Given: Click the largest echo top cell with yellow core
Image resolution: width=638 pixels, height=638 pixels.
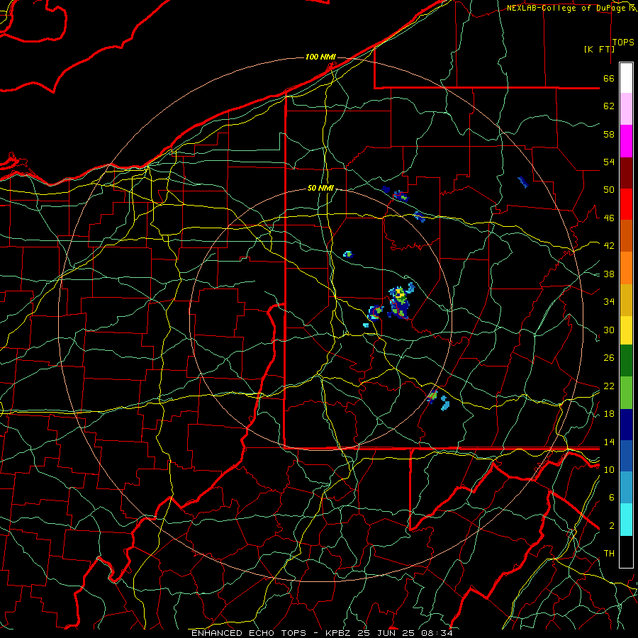Looking at the screenshot, I should coord(400,301).
